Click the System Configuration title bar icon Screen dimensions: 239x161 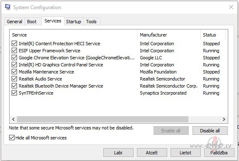coord(7,7)
